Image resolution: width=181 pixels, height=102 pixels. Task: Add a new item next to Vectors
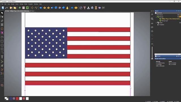[x=178, y=15]
